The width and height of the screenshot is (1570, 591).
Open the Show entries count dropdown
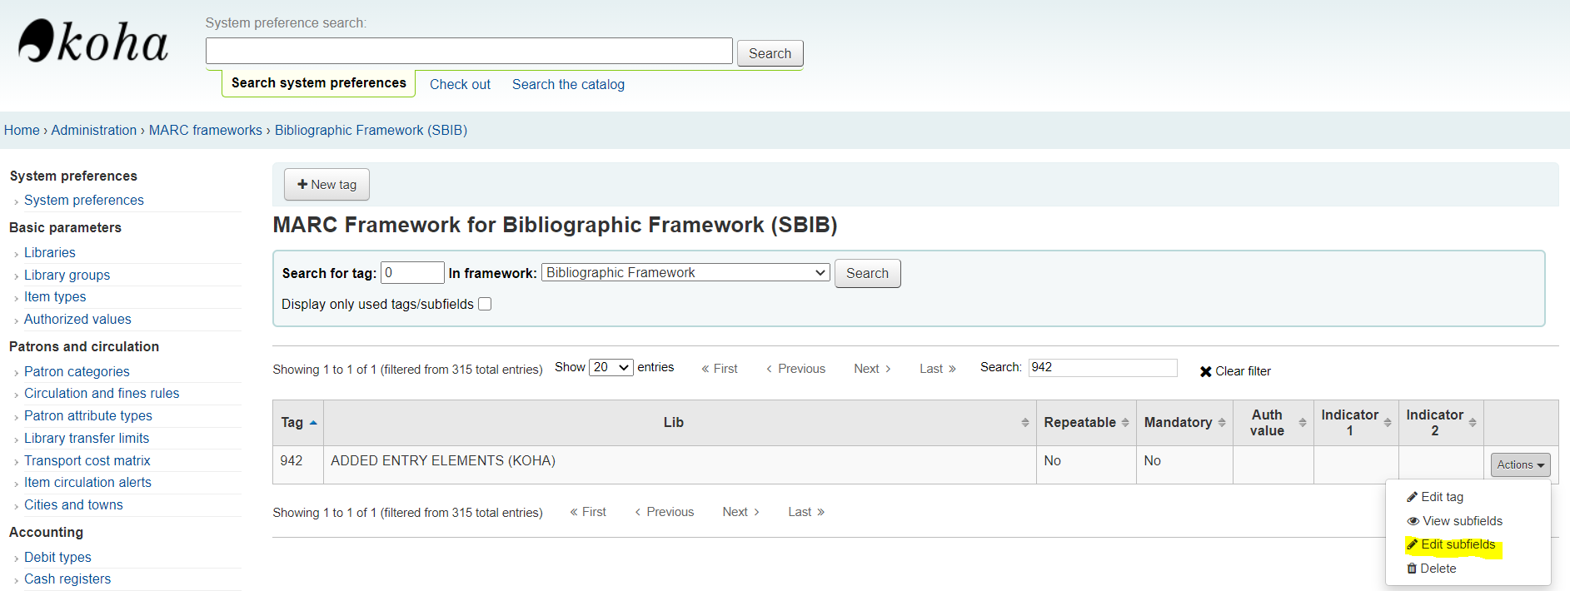pyautogui.click(x=611, y=367)
